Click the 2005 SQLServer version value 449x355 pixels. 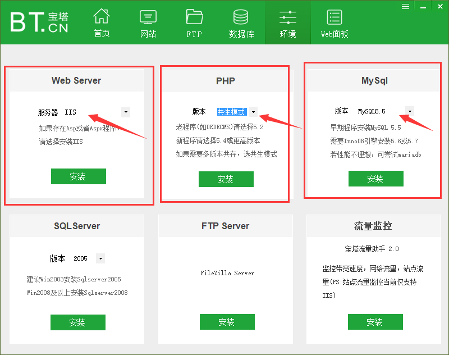(80, 258)
